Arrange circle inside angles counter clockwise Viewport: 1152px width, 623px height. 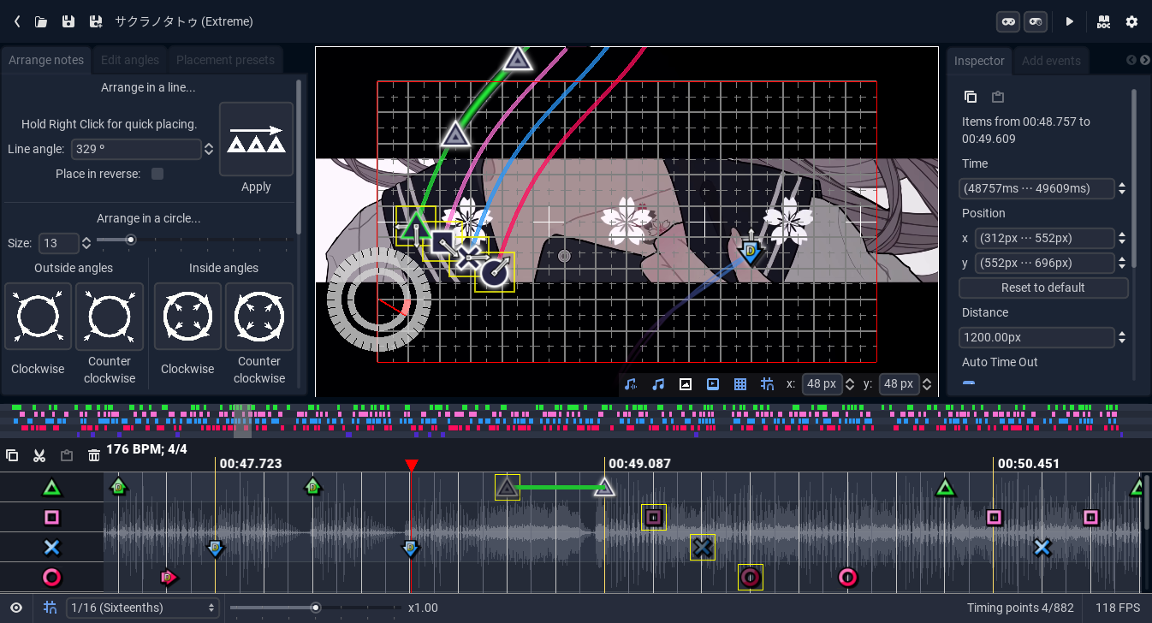tap(259, 317)
